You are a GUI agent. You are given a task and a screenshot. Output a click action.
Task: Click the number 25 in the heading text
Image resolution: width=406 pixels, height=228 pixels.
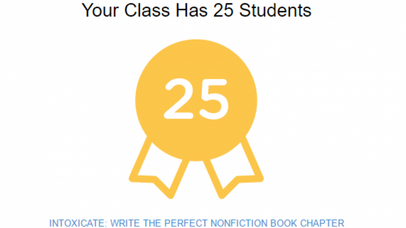pos(223,10)
